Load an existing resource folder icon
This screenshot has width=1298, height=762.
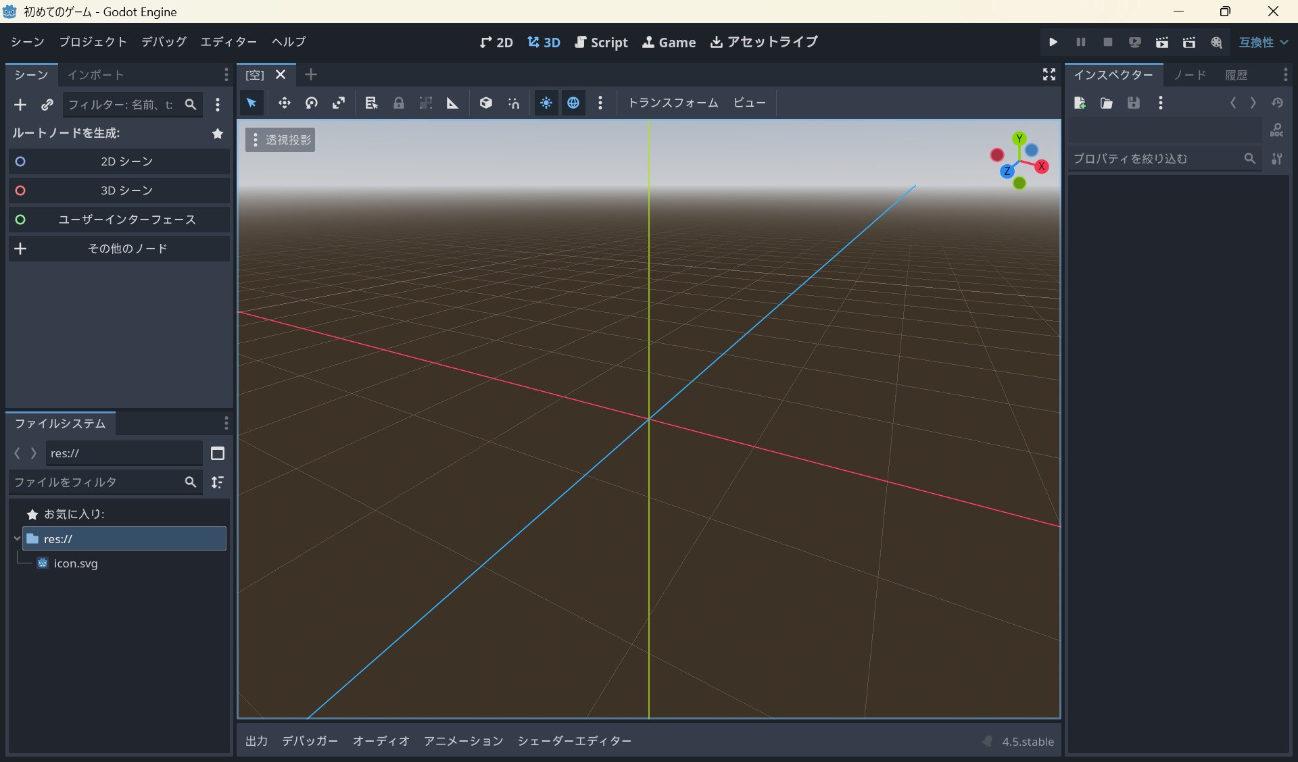click(1107, 103)
